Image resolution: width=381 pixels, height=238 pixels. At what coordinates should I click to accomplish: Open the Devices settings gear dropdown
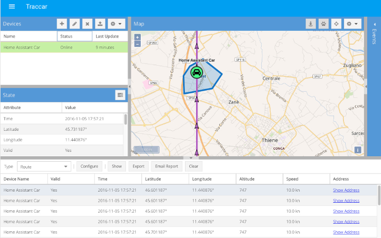pyautogui.click(x=116, y=24)
